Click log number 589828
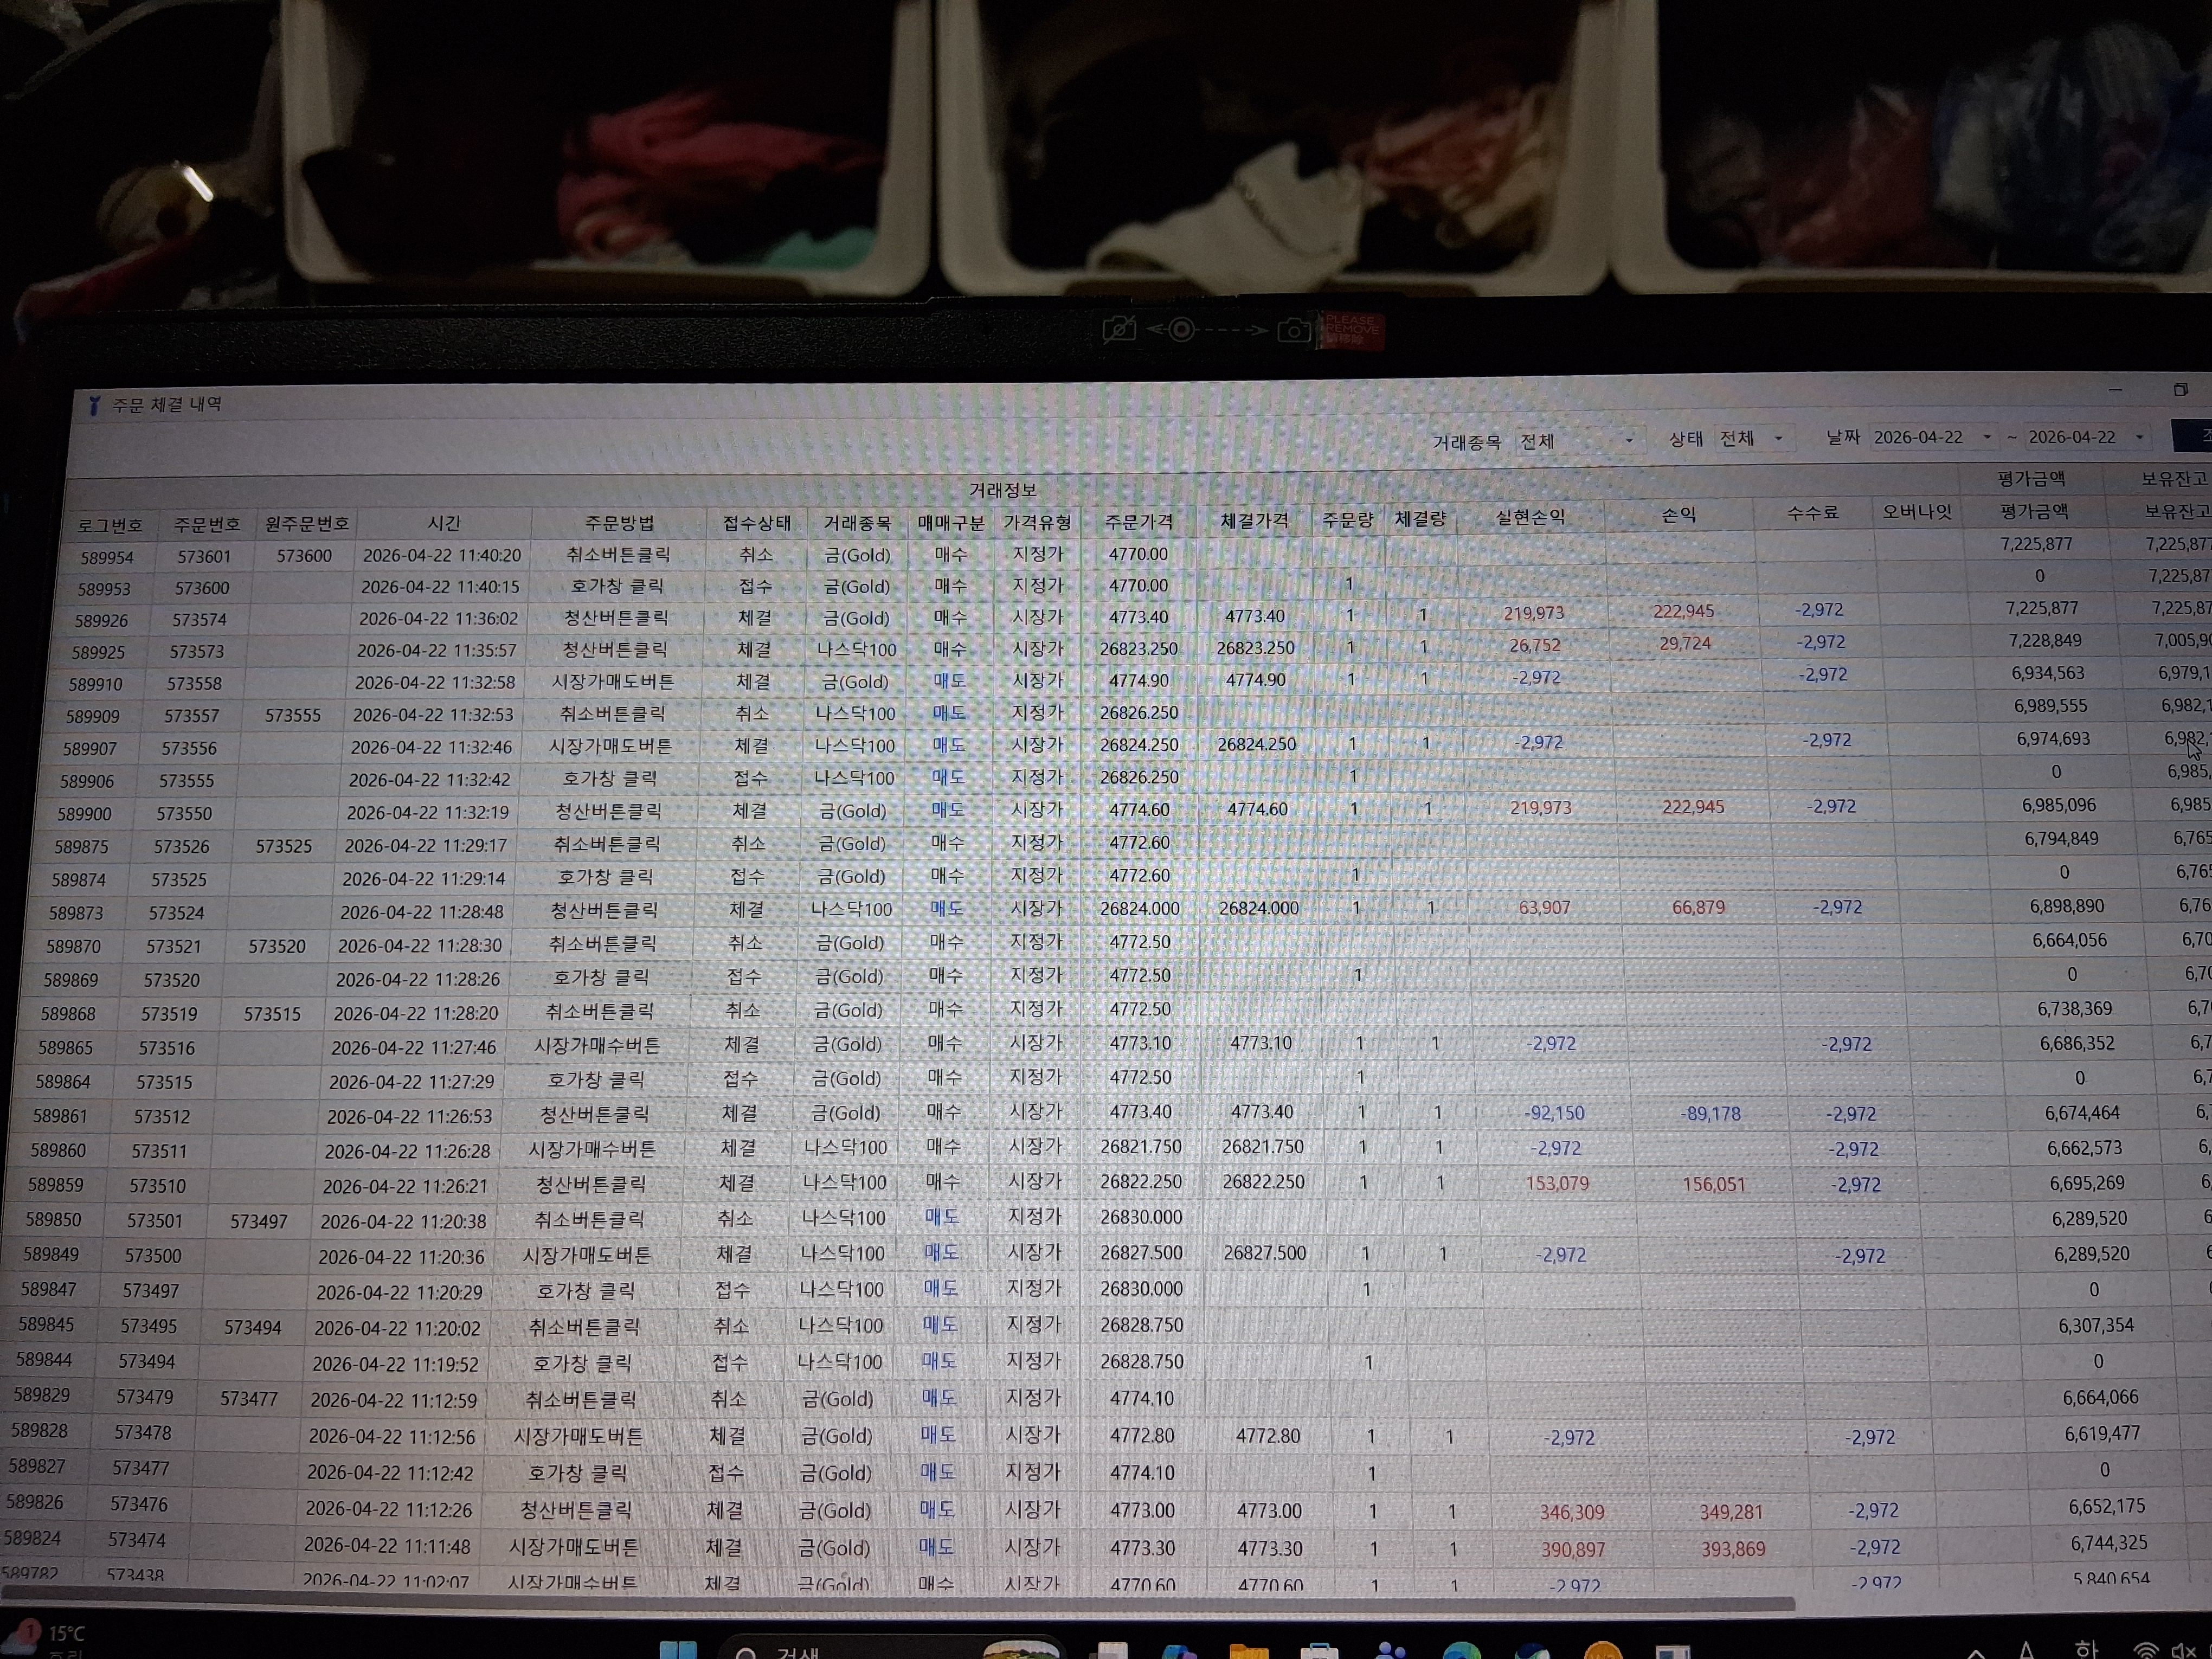This screenshot has width=2212, height=1659. point(39,1431)
